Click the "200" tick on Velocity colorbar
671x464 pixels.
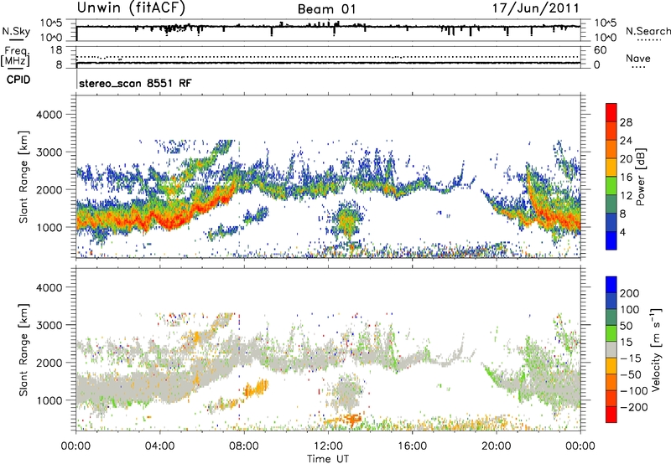pos(630,293)
